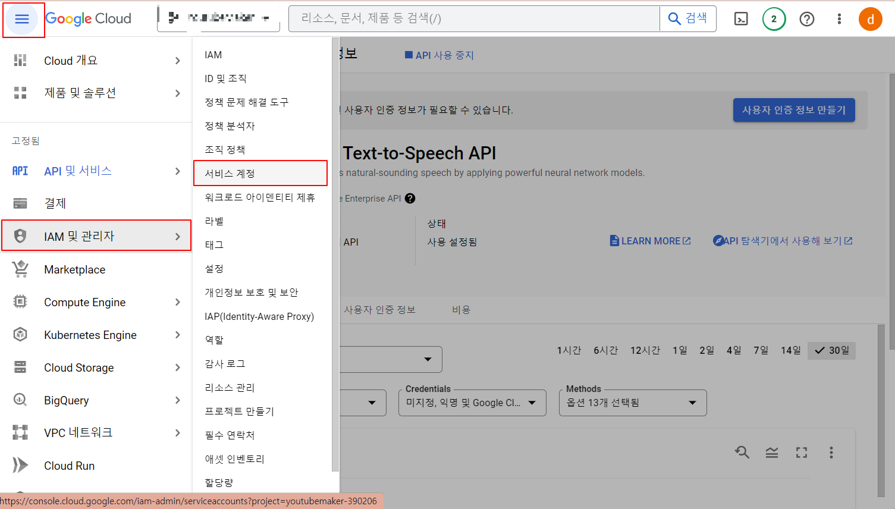Select the 1시간 time range

(x=569, y=350)
